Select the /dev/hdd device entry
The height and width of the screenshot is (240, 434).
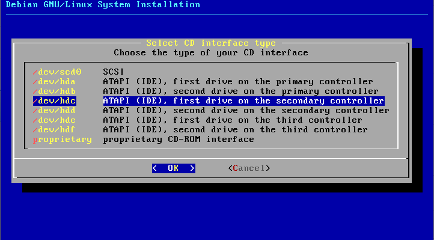(x=54, y=111)
